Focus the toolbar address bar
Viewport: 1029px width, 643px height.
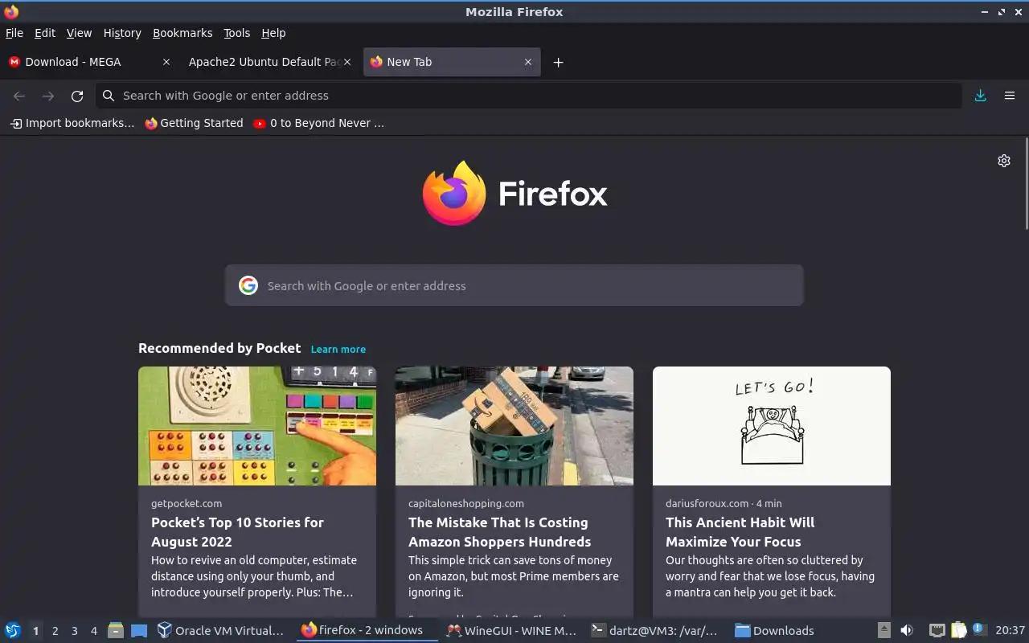[529, 96]
